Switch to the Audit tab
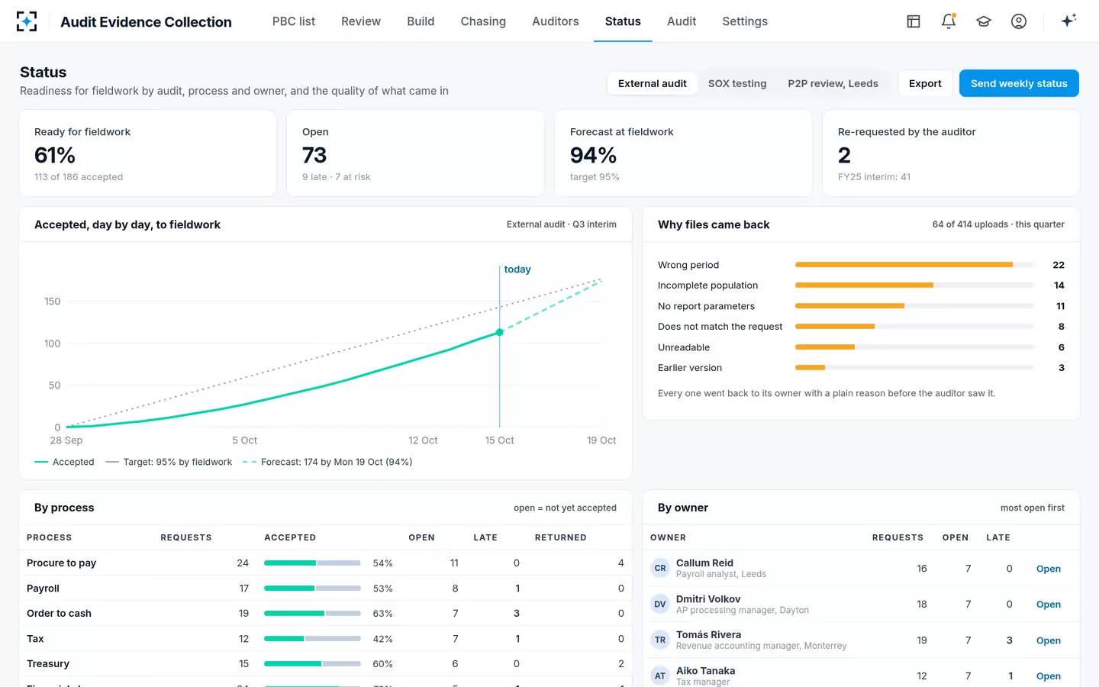The height and width of the screenshot is (687, 1099). 682,21
